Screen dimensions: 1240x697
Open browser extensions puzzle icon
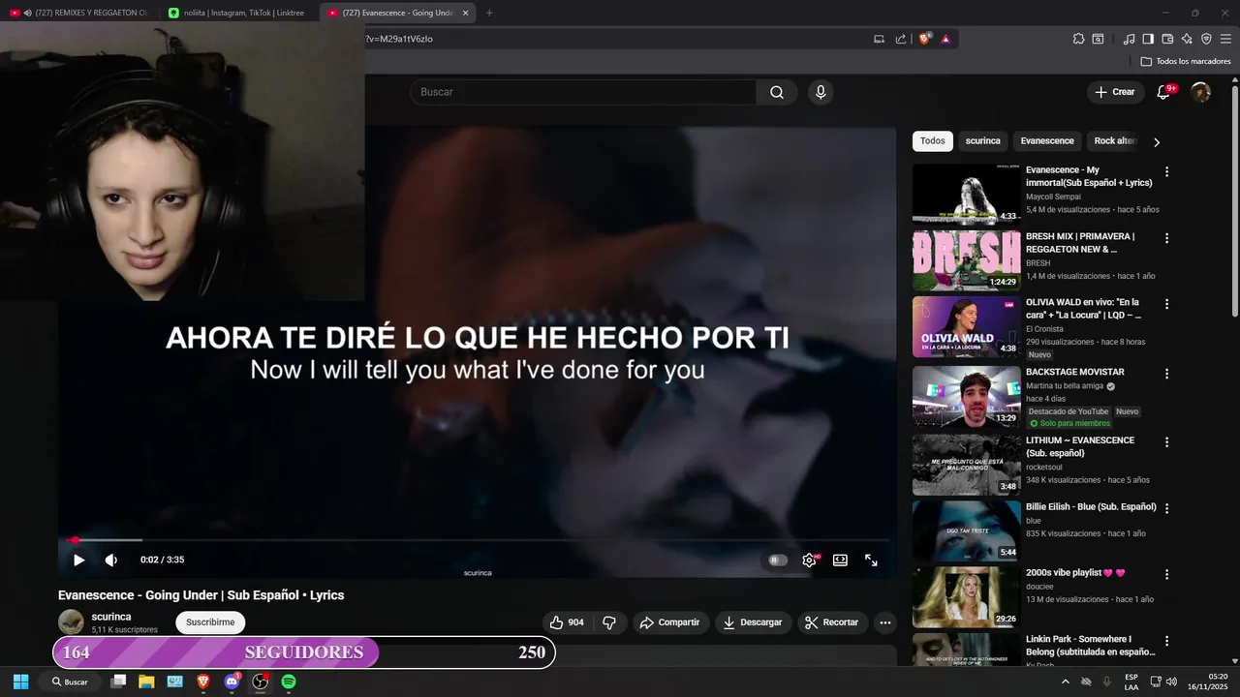1078,39
